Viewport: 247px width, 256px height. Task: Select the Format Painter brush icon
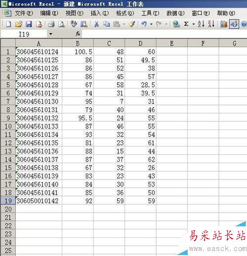132,24
